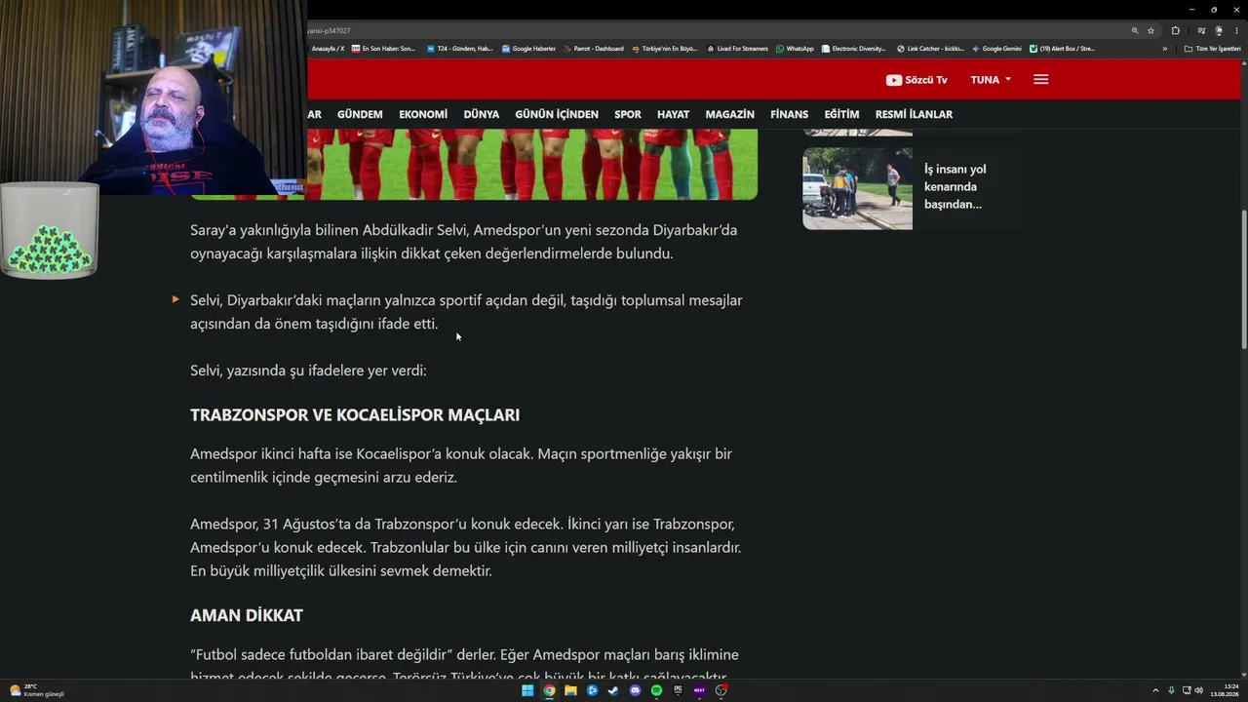Open the Chrome profile avatar

click(x=1218, y=30)
